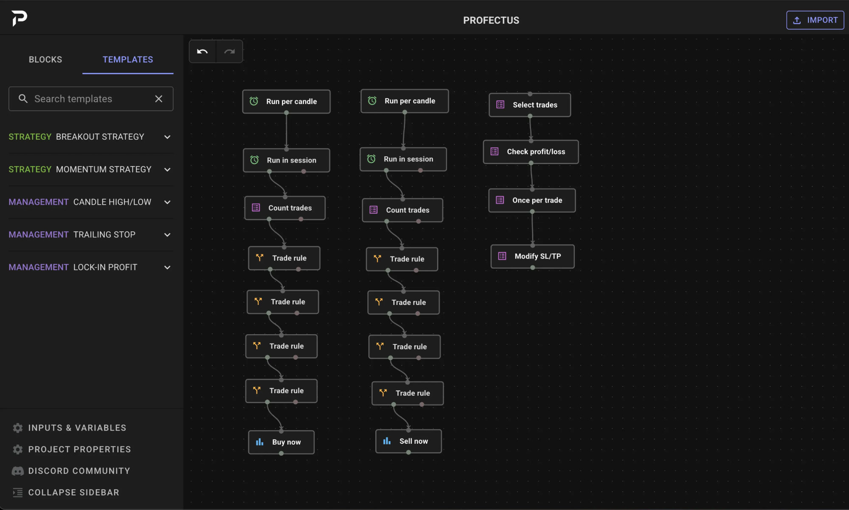Click the Import button
The height and width of the screenshot is (510, 849).
coord(815,20)
